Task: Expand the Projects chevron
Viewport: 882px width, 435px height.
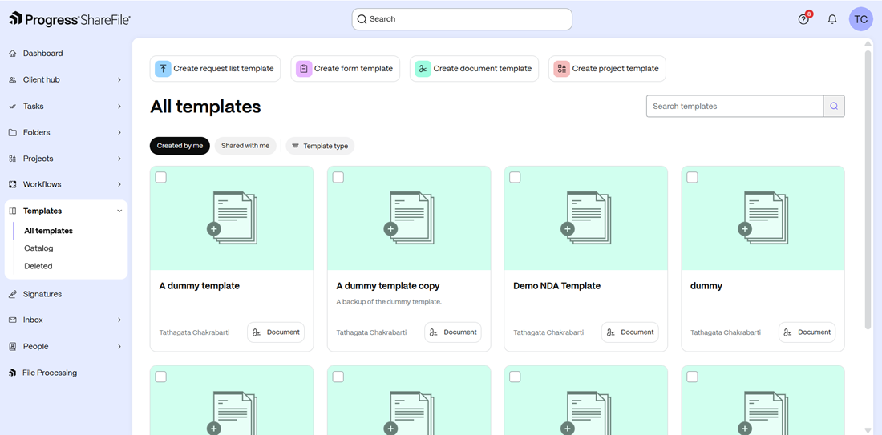Action: pyautogui.click(x=119, y=159)
